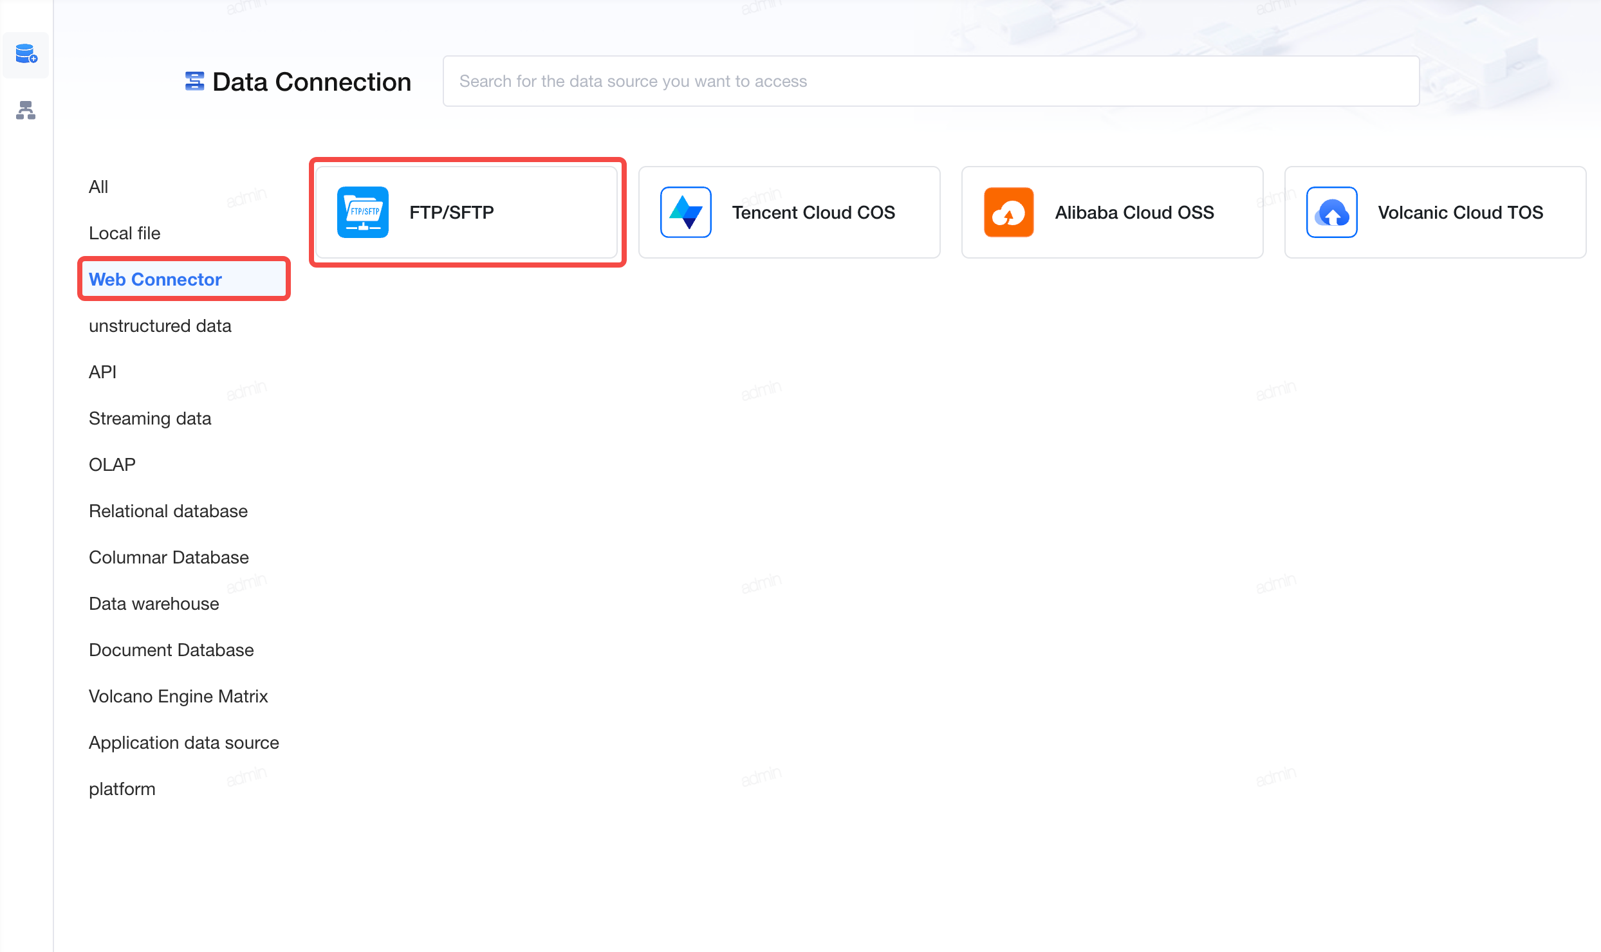Show All data source categories
The image size is (1601, 952).
(x=98, y=187)
